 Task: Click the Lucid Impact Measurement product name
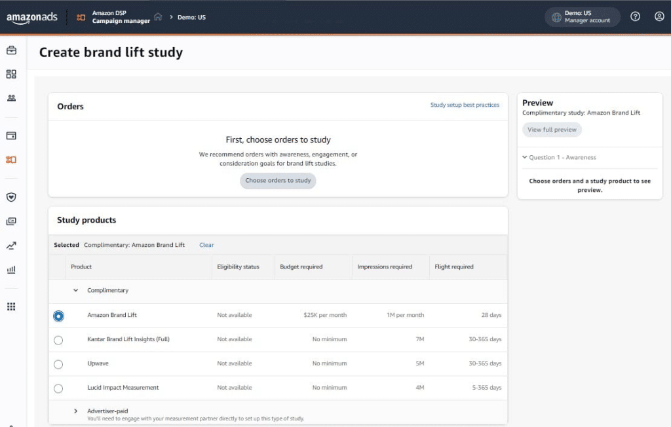123,388
